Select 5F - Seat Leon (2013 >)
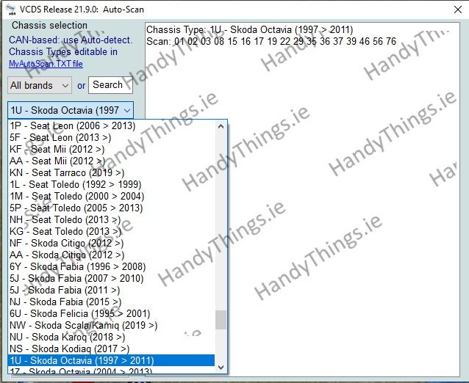The width and height of the screenshot is (469, 383). click(111, 138)
